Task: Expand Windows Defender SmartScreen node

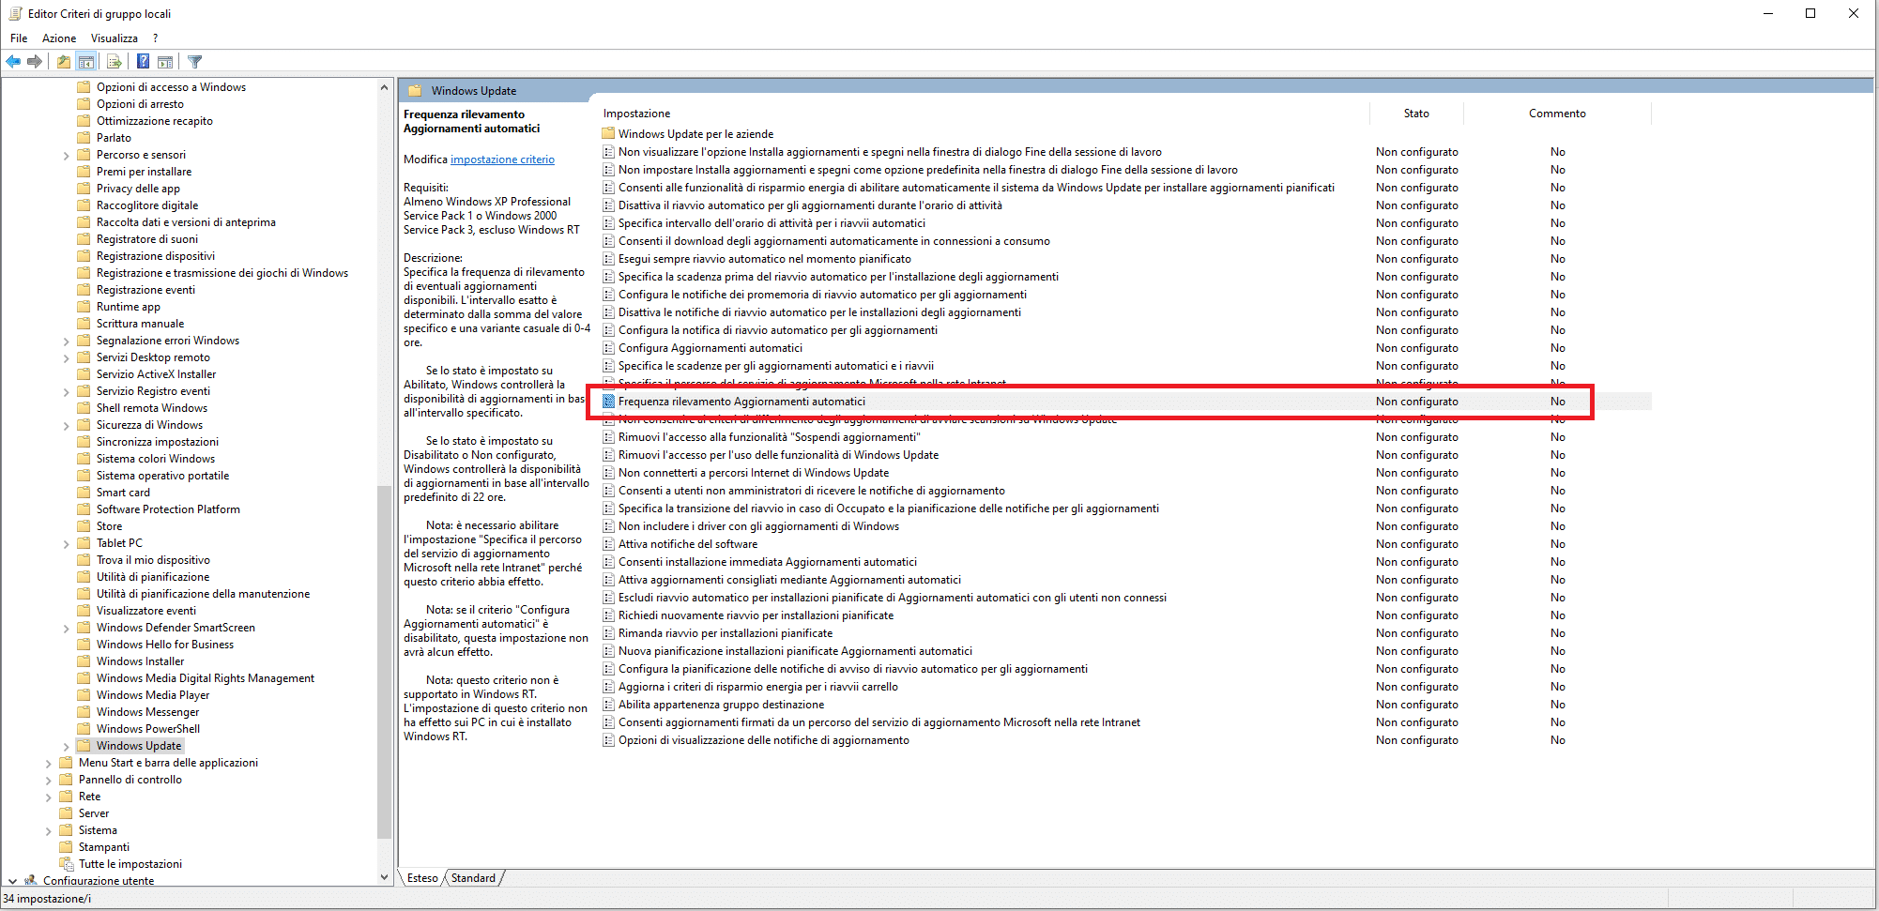Action: [66, 629]
